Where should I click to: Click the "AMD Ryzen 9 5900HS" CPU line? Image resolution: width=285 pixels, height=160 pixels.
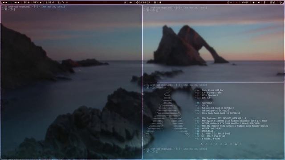coord(234,121)
